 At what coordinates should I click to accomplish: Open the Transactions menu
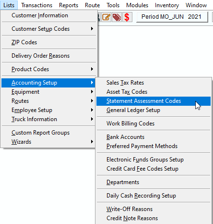(x=37, y=5)
